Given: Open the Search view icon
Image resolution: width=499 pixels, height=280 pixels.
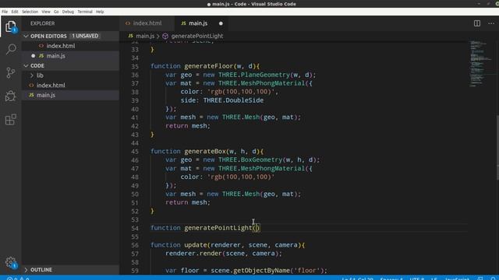Looking at the screenshot, I should click(11, 49).
